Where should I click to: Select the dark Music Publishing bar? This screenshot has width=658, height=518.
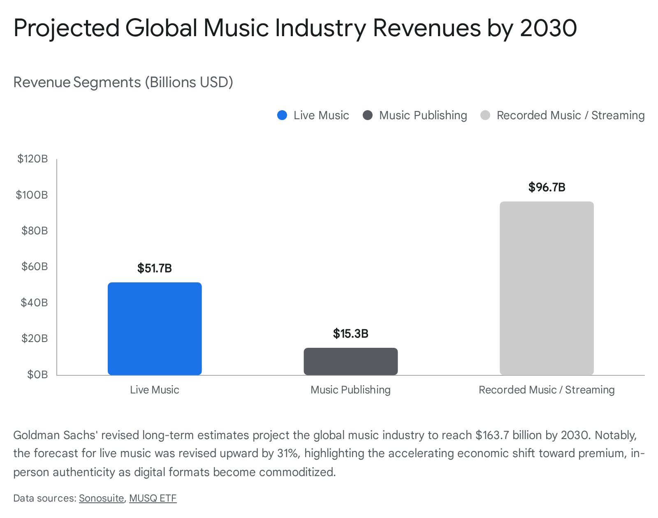click(351, 361)
